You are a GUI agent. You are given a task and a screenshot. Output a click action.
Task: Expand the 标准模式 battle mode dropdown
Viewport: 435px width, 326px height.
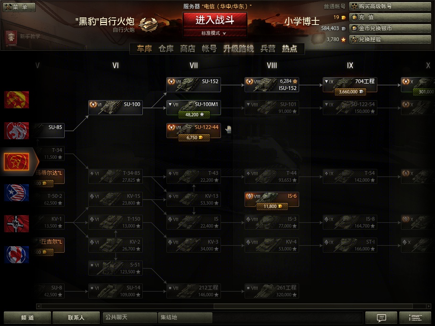[x=215, y=33]
